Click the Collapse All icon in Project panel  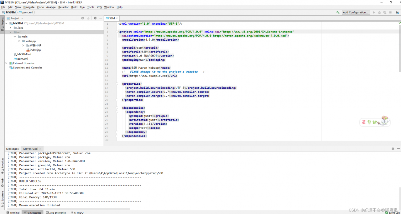88,18
